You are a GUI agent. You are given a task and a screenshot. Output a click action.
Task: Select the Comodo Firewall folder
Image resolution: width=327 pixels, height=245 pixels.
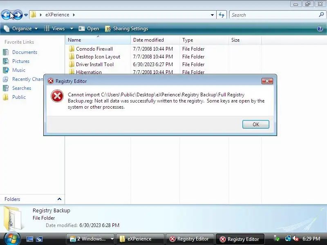[x=94, y=49]
